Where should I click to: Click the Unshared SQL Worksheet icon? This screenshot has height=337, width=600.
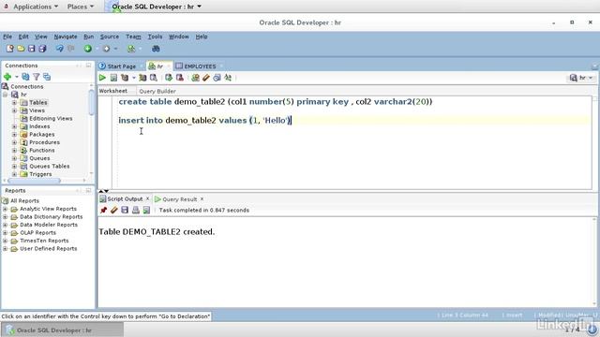tap(195, 78)
